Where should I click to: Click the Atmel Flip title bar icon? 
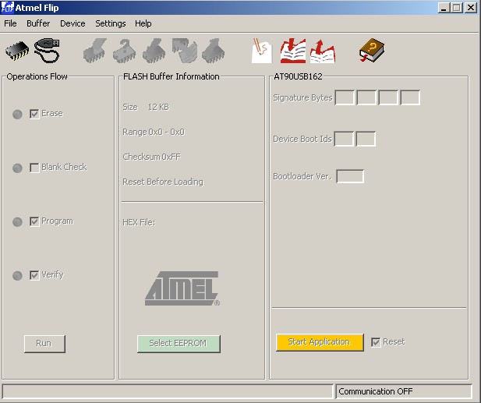(x=7, y=7)
